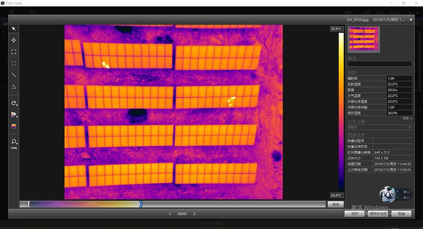This screenshot has height=229, width=423.
Task: Select the arrow selection tool
Action: pyautogui.click(x=14, y=28)
